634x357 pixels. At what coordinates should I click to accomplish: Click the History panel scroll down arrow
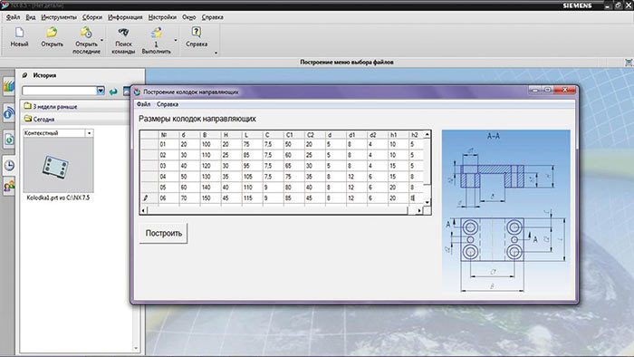[x=136, y=348]
